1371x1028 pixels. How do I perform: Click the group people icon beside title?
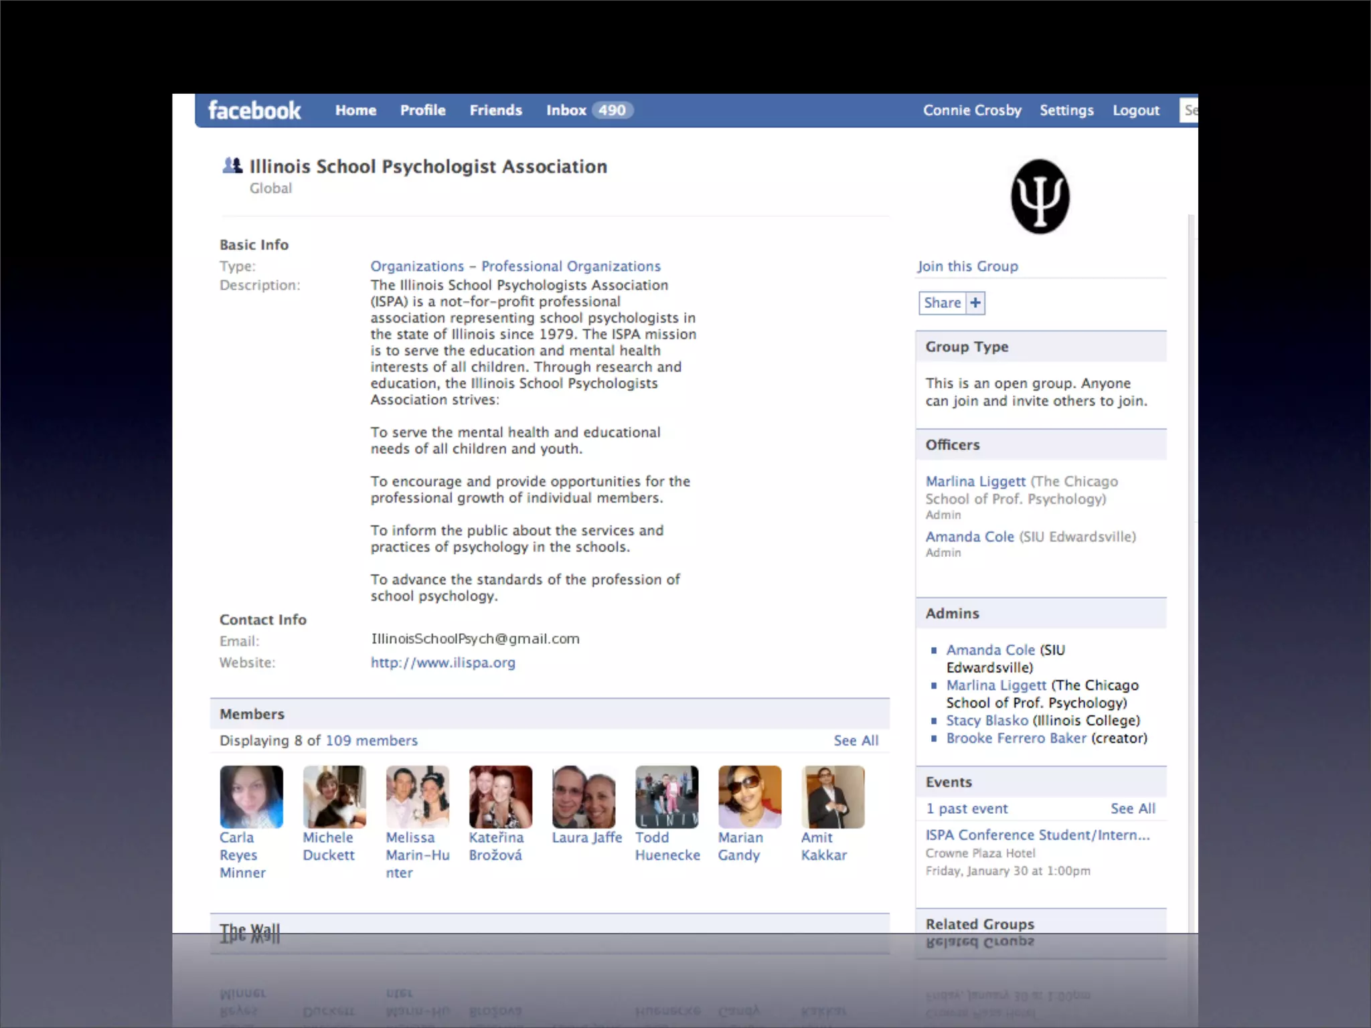[232, 165]
